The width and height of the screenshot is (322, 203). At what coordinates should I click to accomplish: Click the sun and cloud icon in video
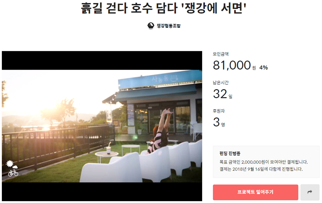point(11,164)
